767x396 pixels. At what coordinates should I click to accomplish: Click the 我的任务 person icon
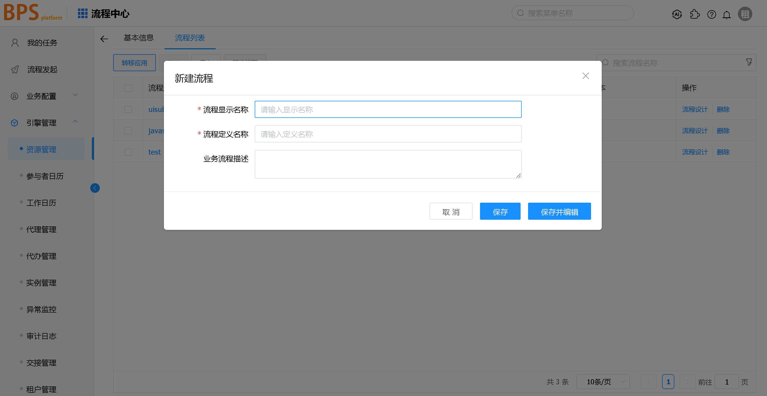click(x=15, y=43)
